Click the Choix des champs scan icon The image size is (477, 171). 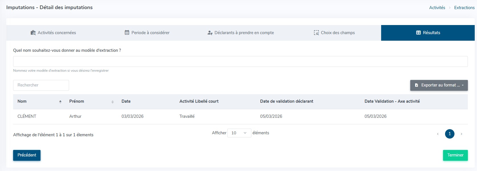click(x=316, y=33)
